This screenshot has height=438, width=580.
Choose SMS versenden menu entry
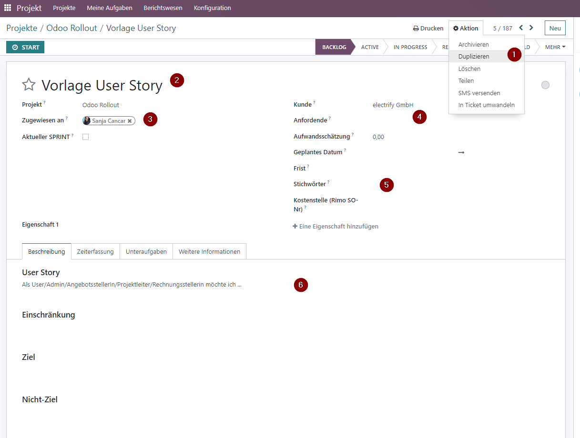[x=487, y=93]
